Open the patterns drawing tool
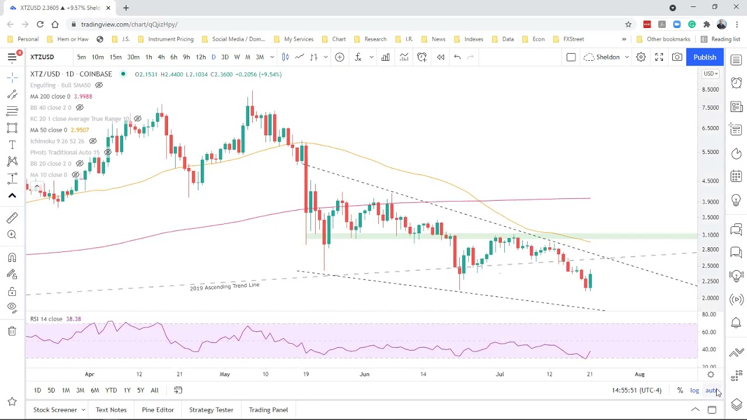Image resolution: width=747 pixels, height=420 pixels. coord(12,162)
